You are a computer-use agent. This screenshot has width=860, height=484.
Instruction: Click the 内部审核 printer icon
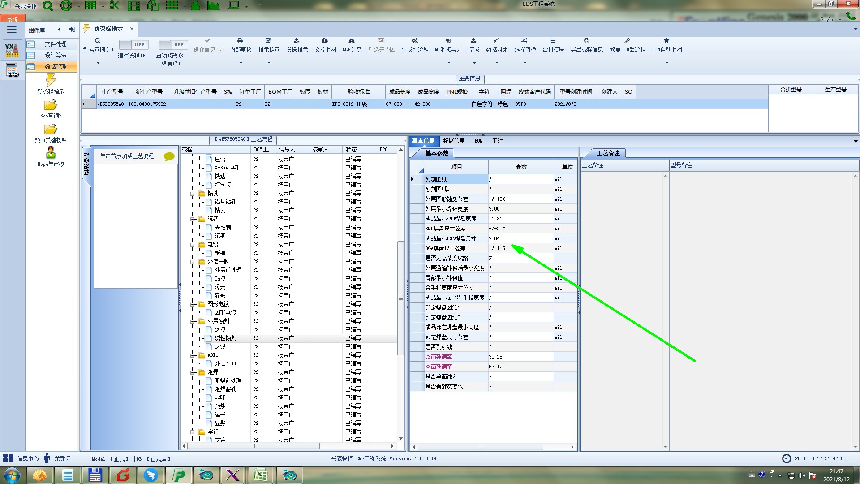240,41
